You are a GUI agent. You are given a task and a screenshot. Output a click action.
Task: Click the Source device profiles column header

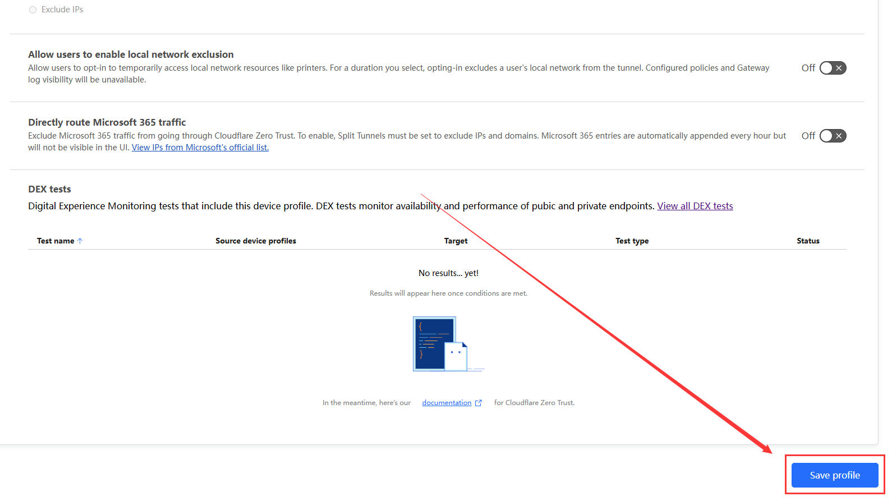255,241
